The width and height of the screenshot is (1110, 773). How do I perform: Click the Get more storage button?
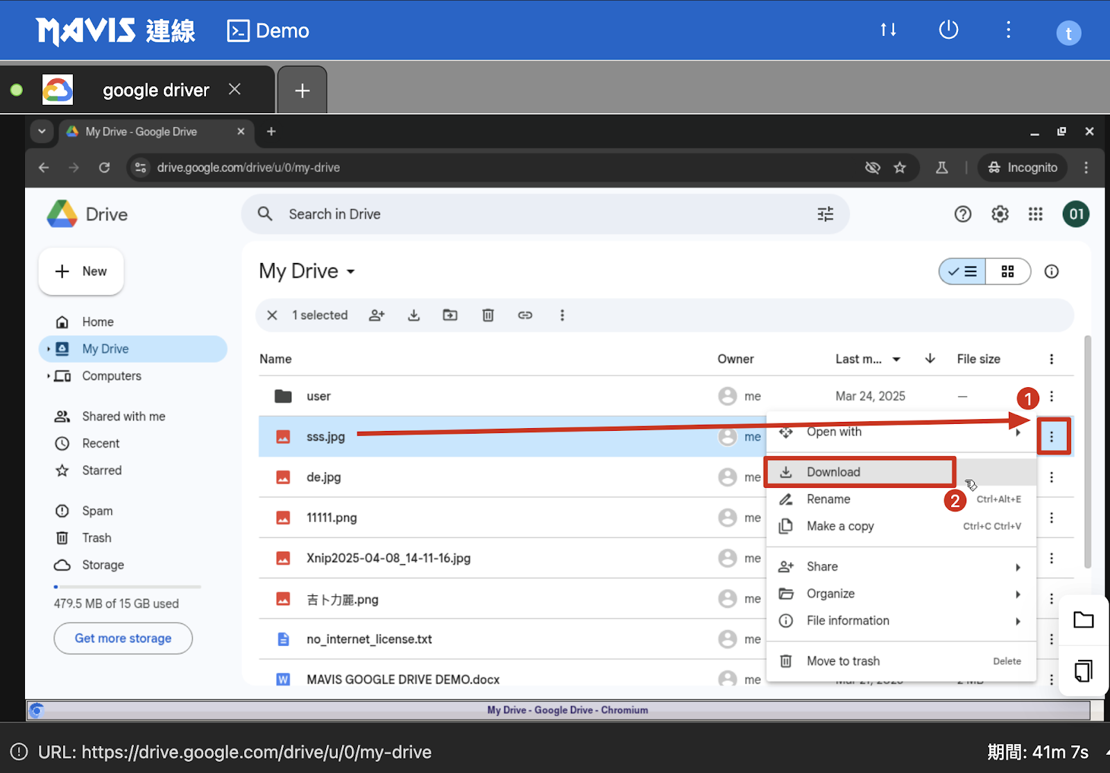pos(123,638)
